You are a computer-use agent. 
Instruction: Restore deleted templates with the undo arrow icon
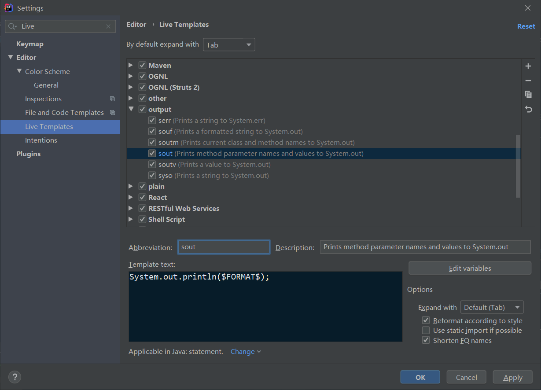[528, 109]
